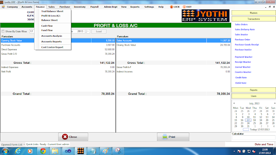Open Finance menu
The image size is (276, 155).
pyautogui.click(x=40, y=7)
